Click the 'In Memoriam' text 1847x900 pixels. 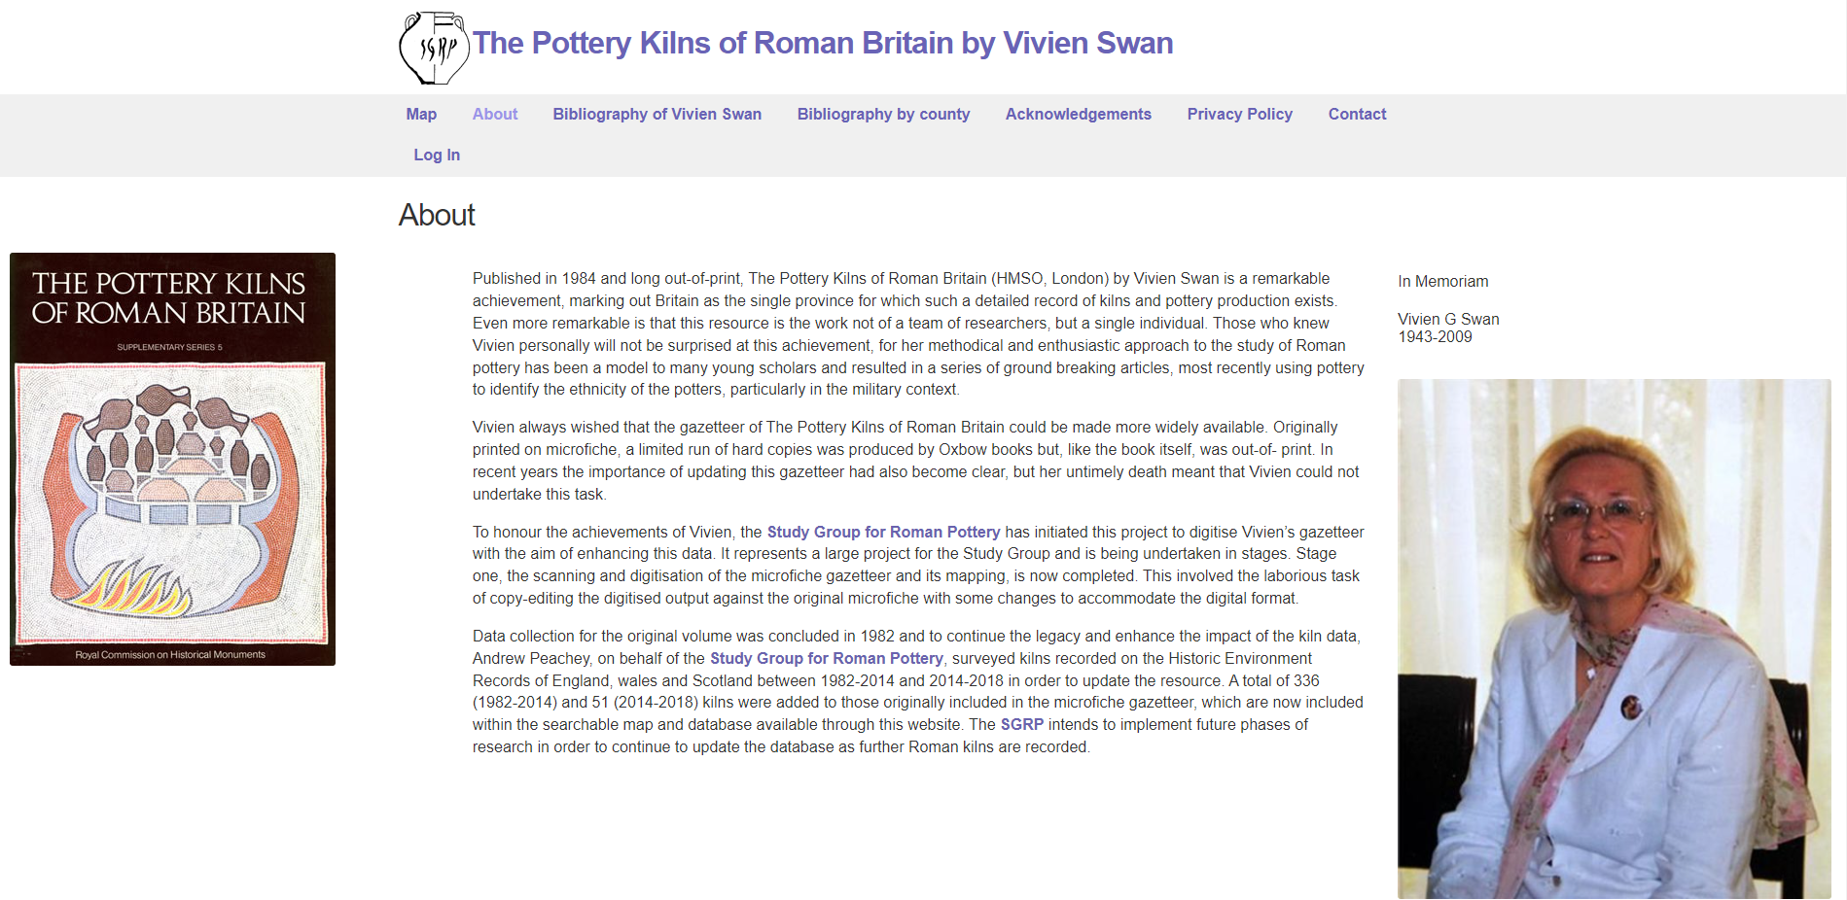click(1442, 281)
